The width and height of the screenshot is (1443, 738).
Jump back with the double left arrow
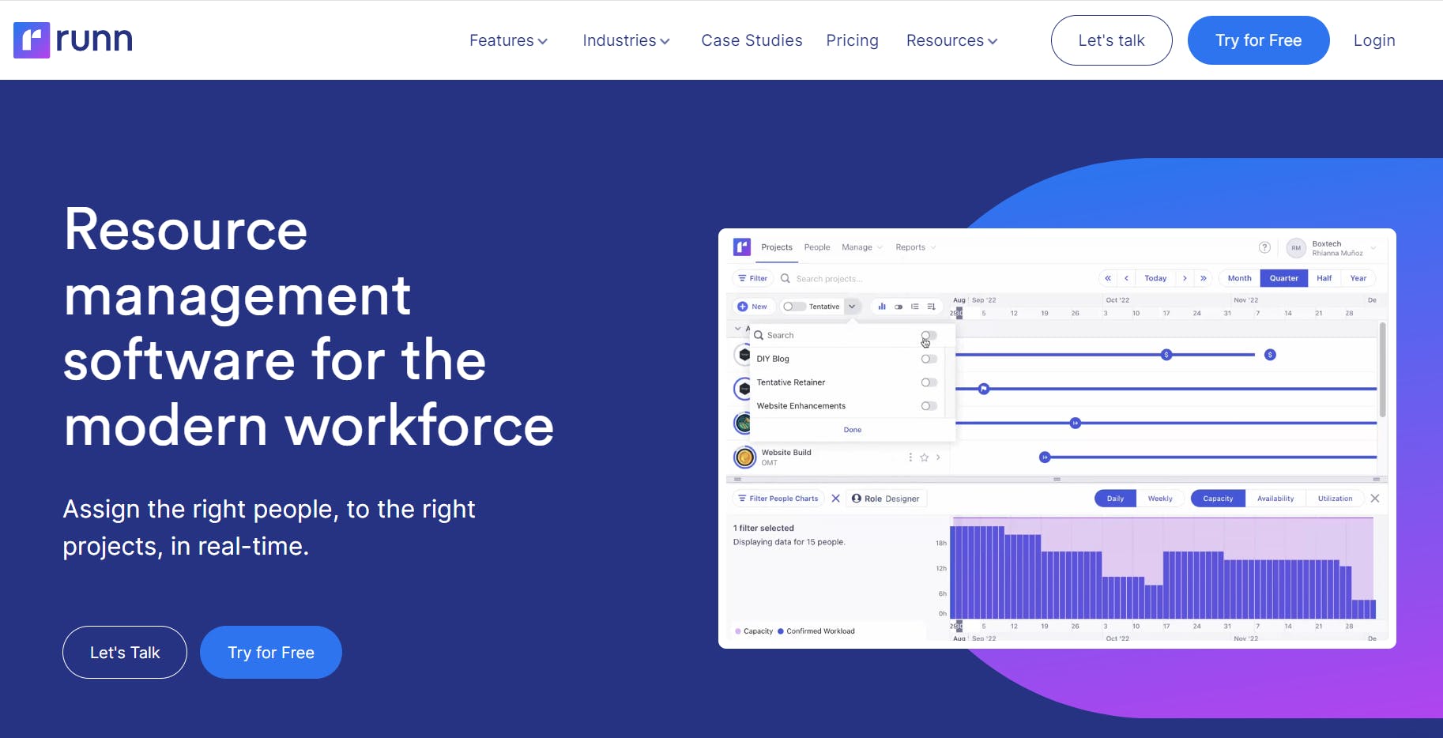pos(1108,278)
